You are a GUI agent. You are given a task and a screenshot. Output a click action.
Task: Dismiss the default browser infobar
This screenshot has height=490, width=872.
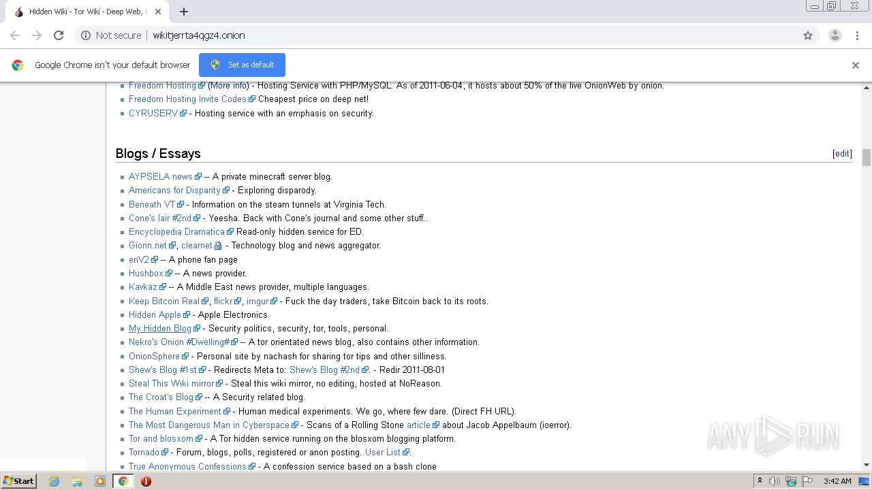click(856, 65)
